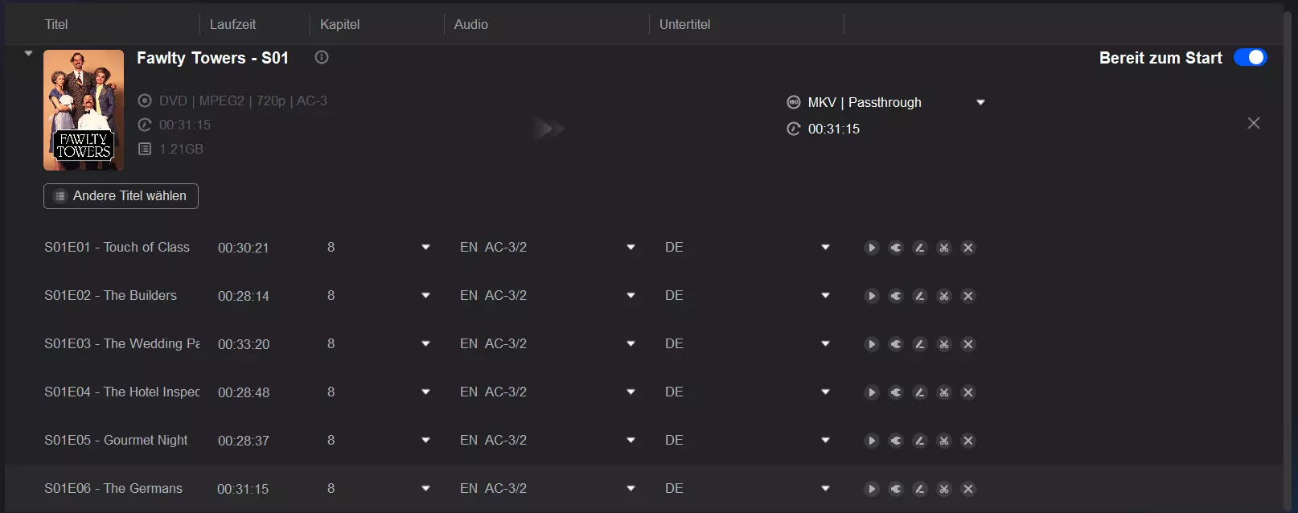
Task: Open the scissors trim tool for S01E04
Action: pos(943,392)
